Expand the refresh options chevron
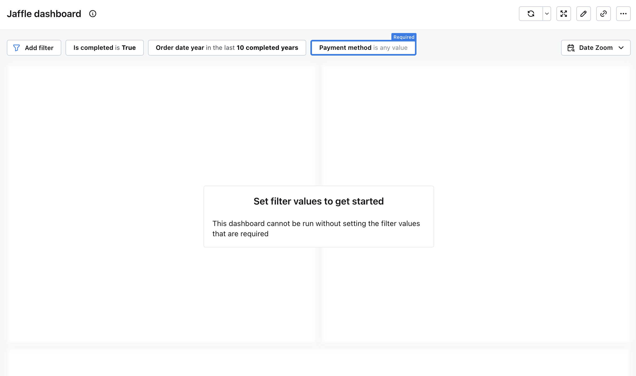Image resolution: width=636 pixels, height=376 pixels. click(547, 14)
